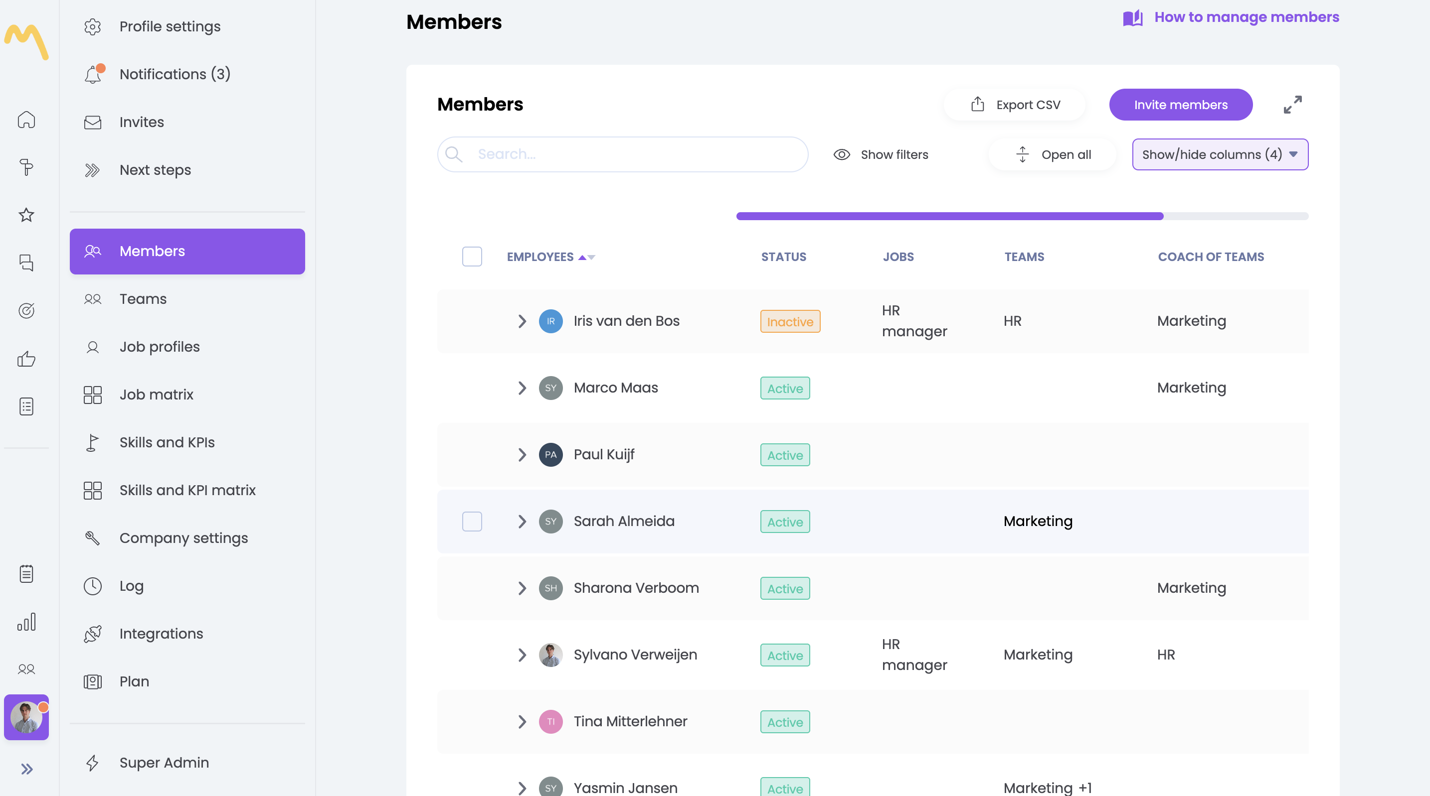
Task: Toggle Show filters eye button
Action: click(x=881, y=154)
